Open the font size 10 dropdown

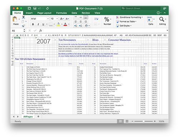click(57, 19)
